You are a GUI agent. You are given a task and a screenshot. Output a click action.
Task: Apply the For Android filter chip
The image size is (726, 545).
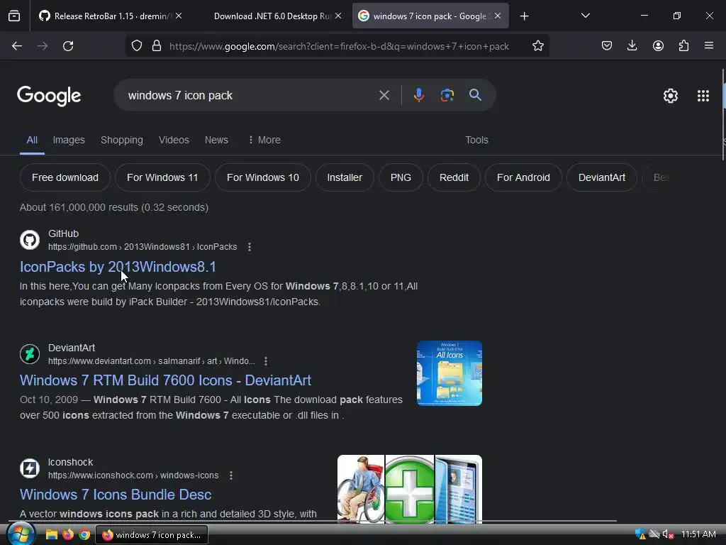(523, 177)
